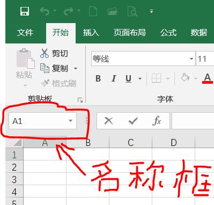Toggle Italic formatting
Viewport: 214px width, 205px height.
tap(114, 78)
